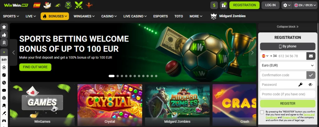Click the thumbs-up recommended sidebar icon
The width and height of the screenshot is (319, 127).
coord(4,35)
